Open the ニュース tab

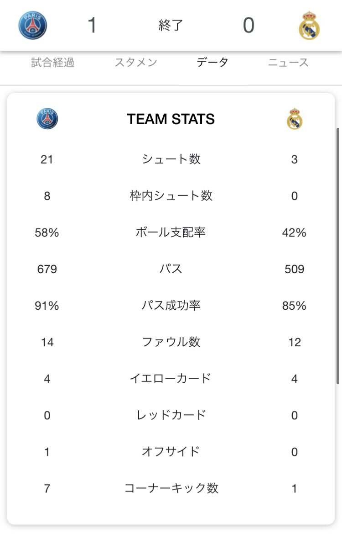[288, 62]
